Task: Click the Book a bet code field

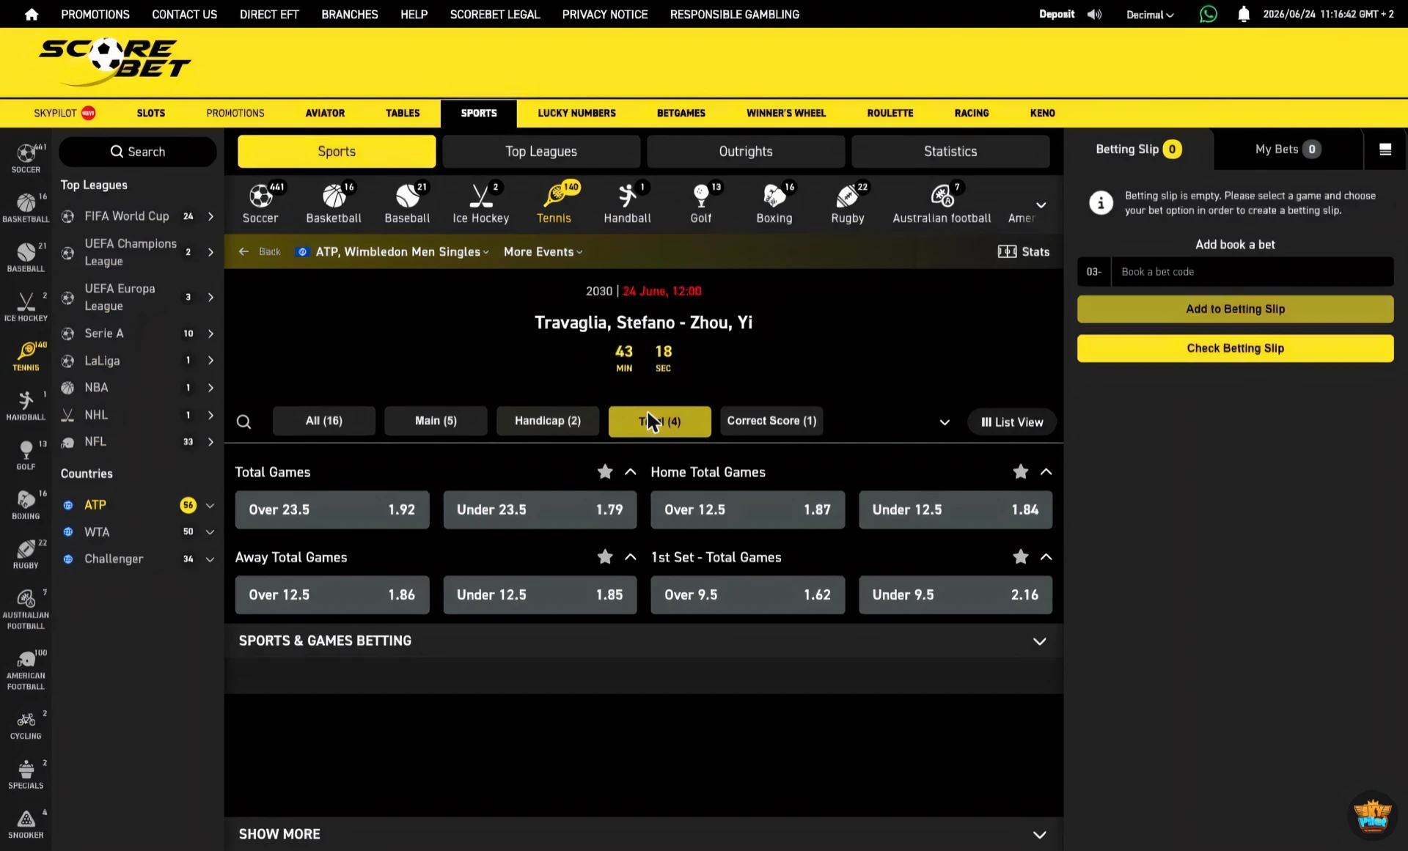Action: [1252, 272]
